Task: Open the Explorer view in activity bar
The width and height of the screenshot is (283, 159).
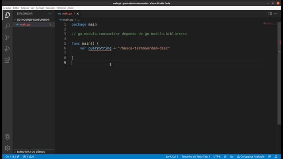Action: click(x=8, y=15)
